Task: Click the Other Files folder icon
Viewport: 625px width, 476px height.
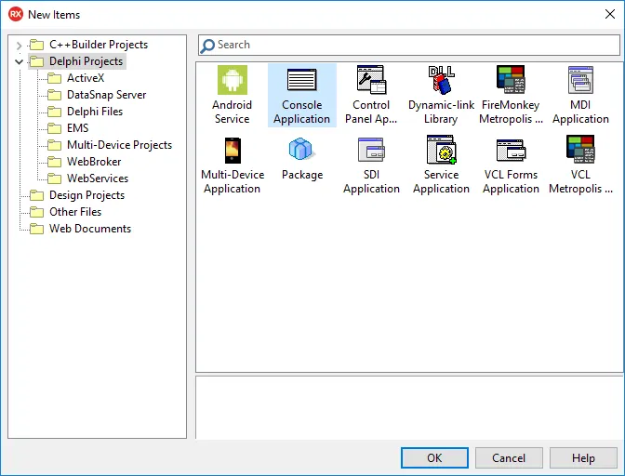Action: click(36, 212)
